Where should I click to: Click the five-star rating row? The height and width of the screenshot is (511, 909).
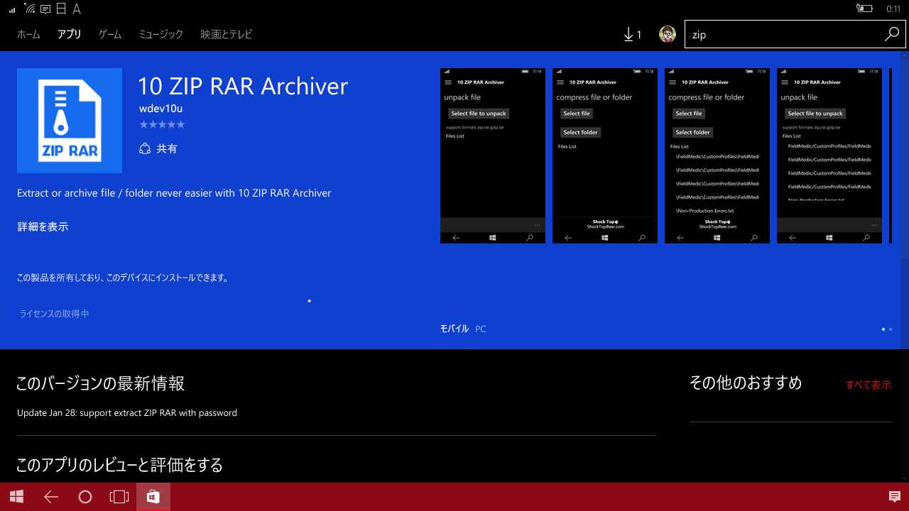[x=162, y=124]
